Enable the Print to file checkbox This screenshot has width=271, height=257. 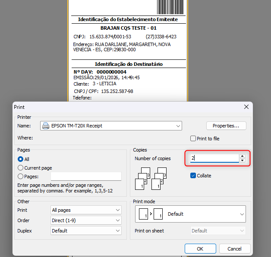point(193,138)
